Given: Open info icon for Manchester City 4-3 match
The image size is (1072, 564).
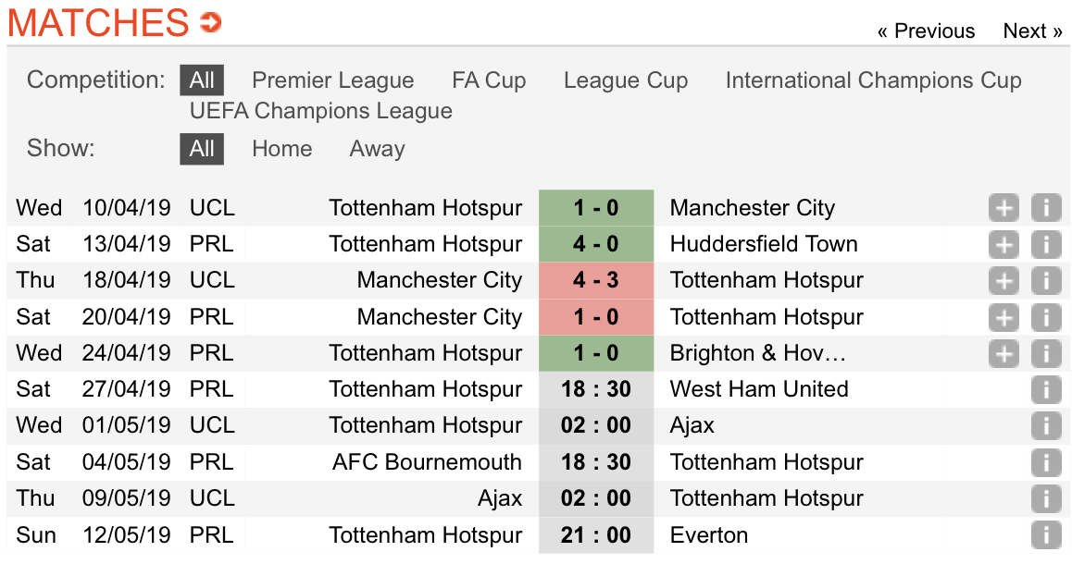Looking at the screenshot, I should [x=1046, y=281].
